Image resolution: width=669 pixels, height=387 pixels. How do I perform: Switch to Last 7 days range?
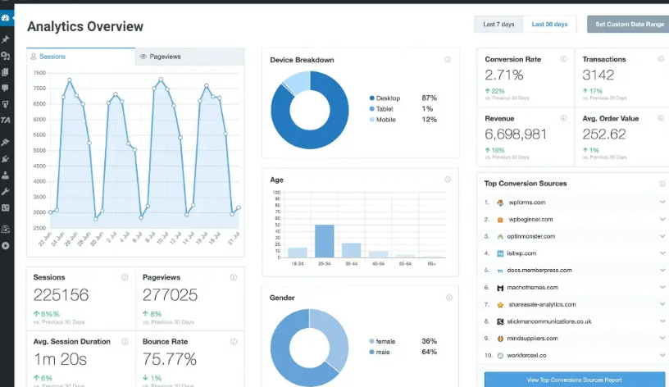498,25
